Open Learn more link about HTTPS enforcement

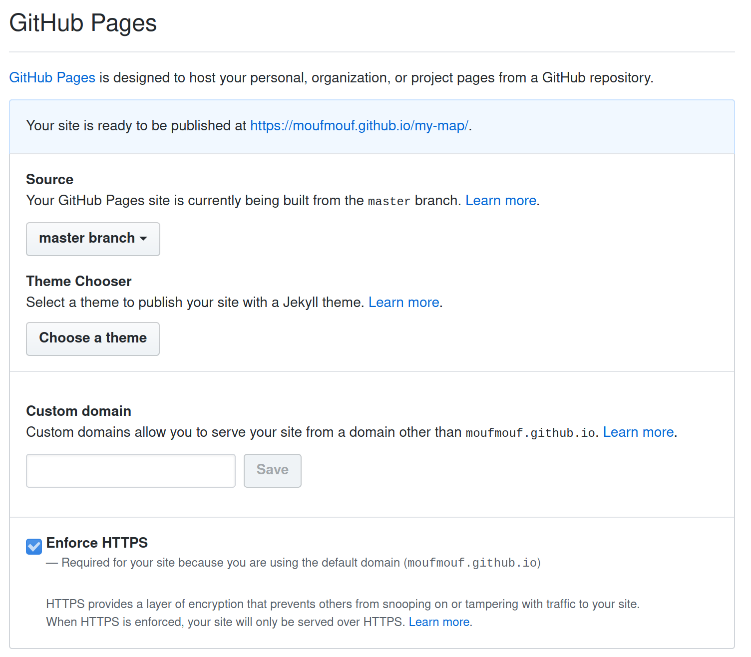(439, 622)
